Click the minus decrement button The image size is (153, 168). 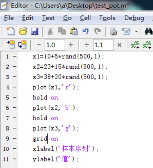pyautogui.click(x=39, y=45)
